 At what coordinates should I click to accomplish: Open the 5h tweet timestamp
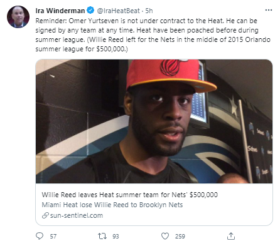pyautogui.click(x=149, y=11)
